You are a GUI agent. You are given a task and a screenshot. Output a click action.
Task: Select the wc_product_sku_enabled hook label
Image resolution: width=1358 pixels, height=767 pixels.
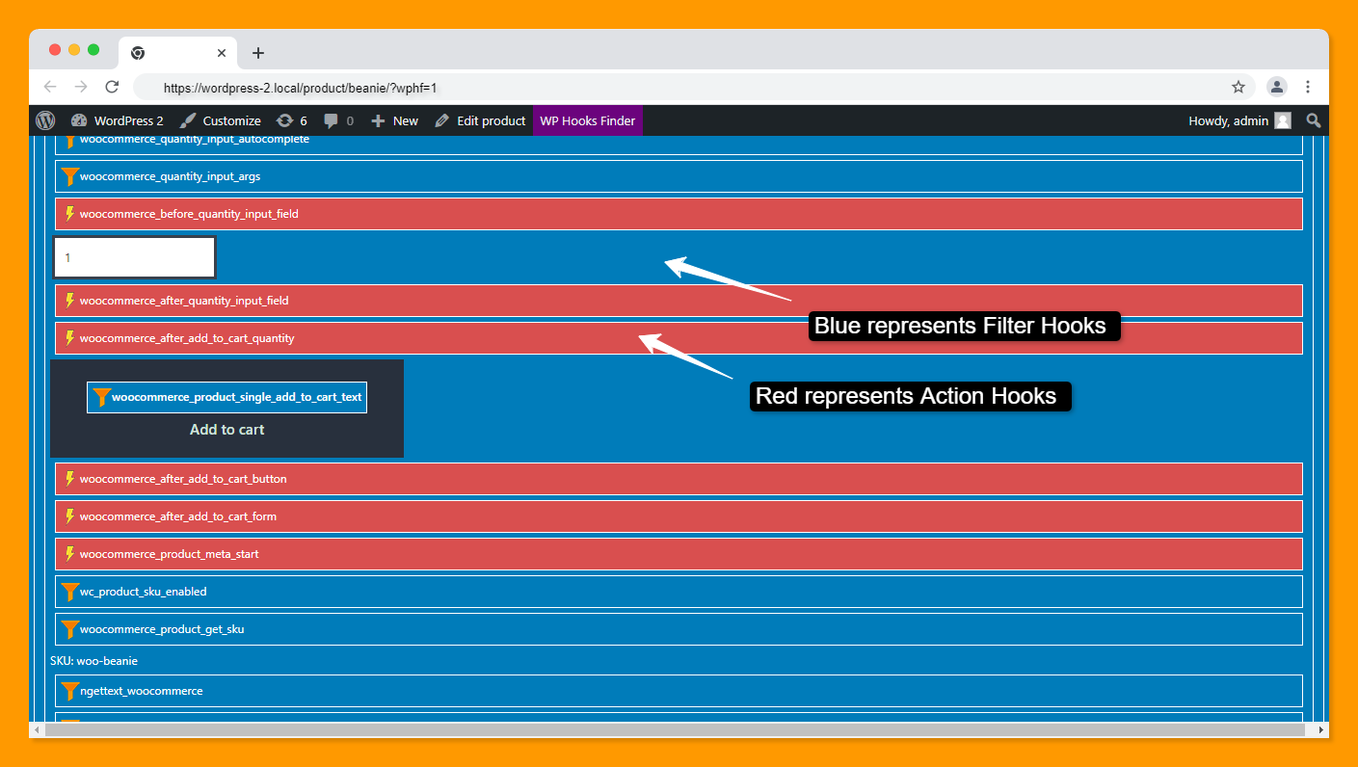[144, 592]
